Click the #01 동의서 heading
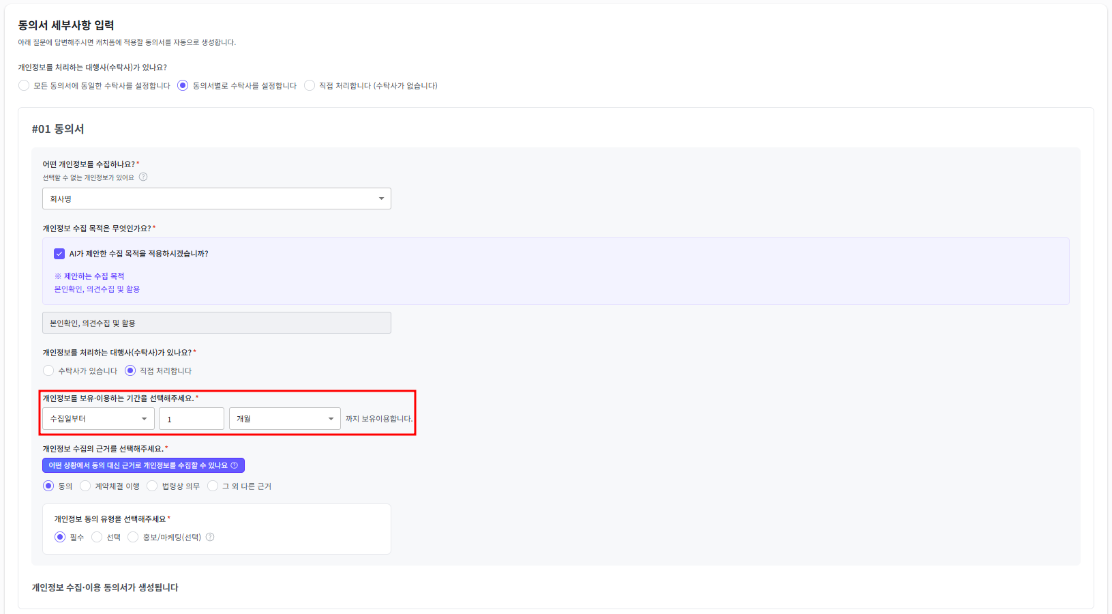This screenshot has width=1112, height=614. pyautogui.click(x=58, y=129)
